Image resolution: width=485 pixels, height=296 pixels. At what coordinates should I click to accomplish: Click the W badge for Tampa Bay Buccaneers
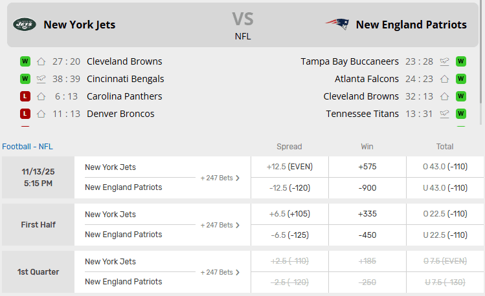pyautogui.click(x=461, y=61)
